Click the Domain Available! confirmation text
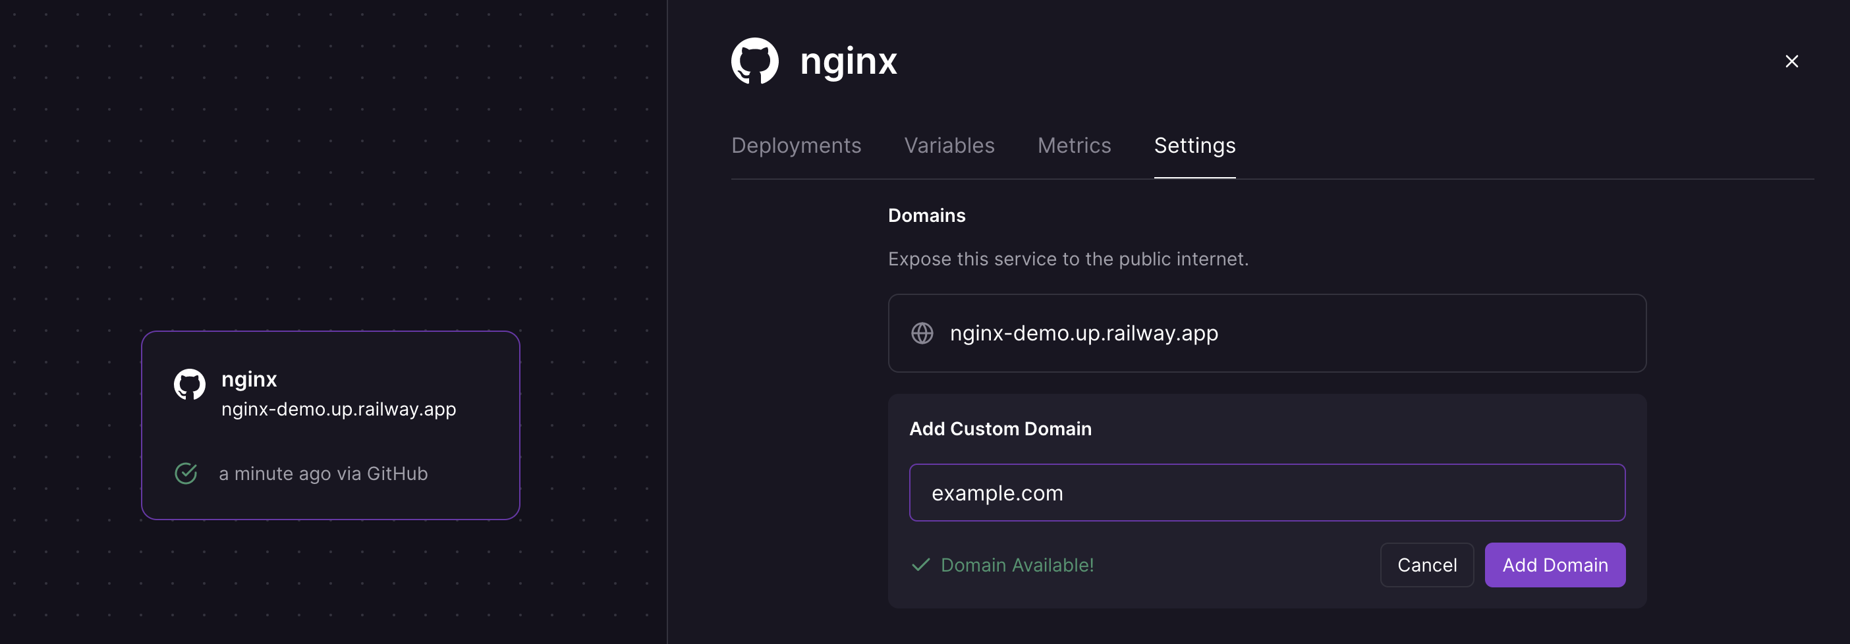The height and width of the screenshot is (644, 1850). 1017,565
